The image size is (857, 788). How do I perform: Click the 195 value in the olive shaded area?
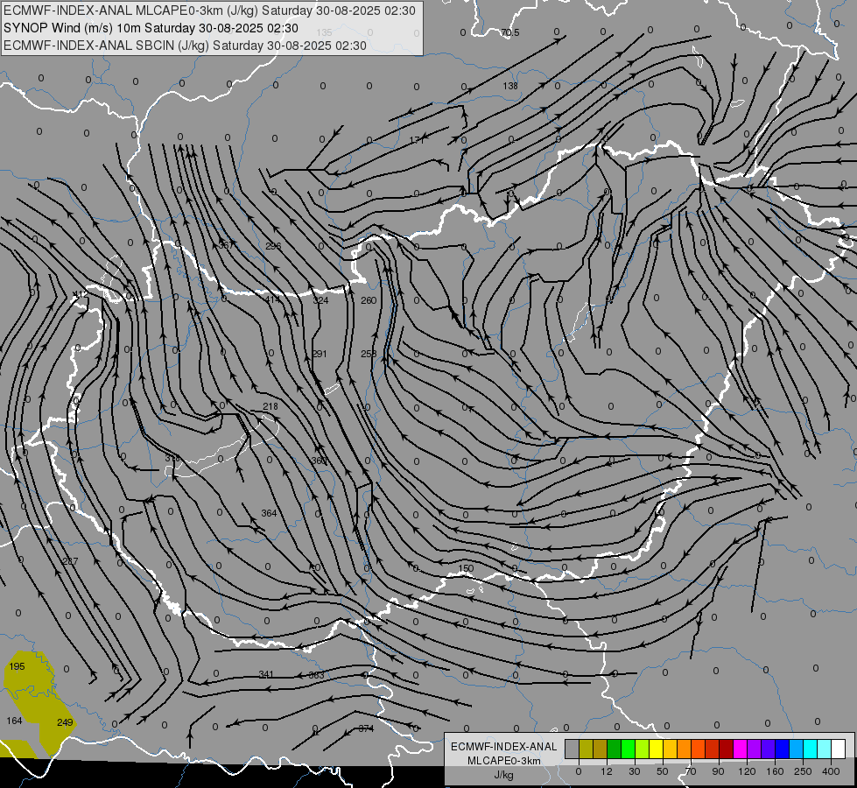pos(17,666)
